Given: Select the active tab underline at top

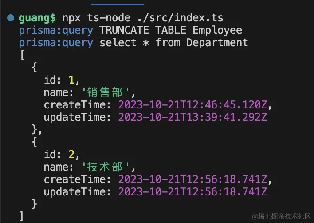Looking at the screenshot, I should [118, 4].
